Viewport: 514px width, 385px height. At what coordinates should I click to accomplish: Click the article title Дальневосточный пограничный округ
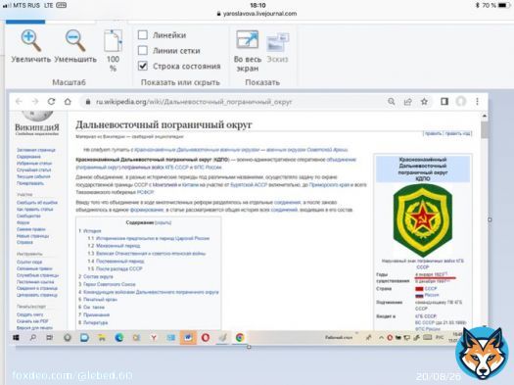pos(164,125)
